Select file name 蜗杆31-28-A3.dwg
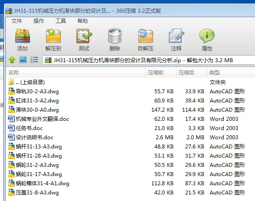The width and height of the screenshot is (255, 201). pyautogui.click(x=39, y=156)
